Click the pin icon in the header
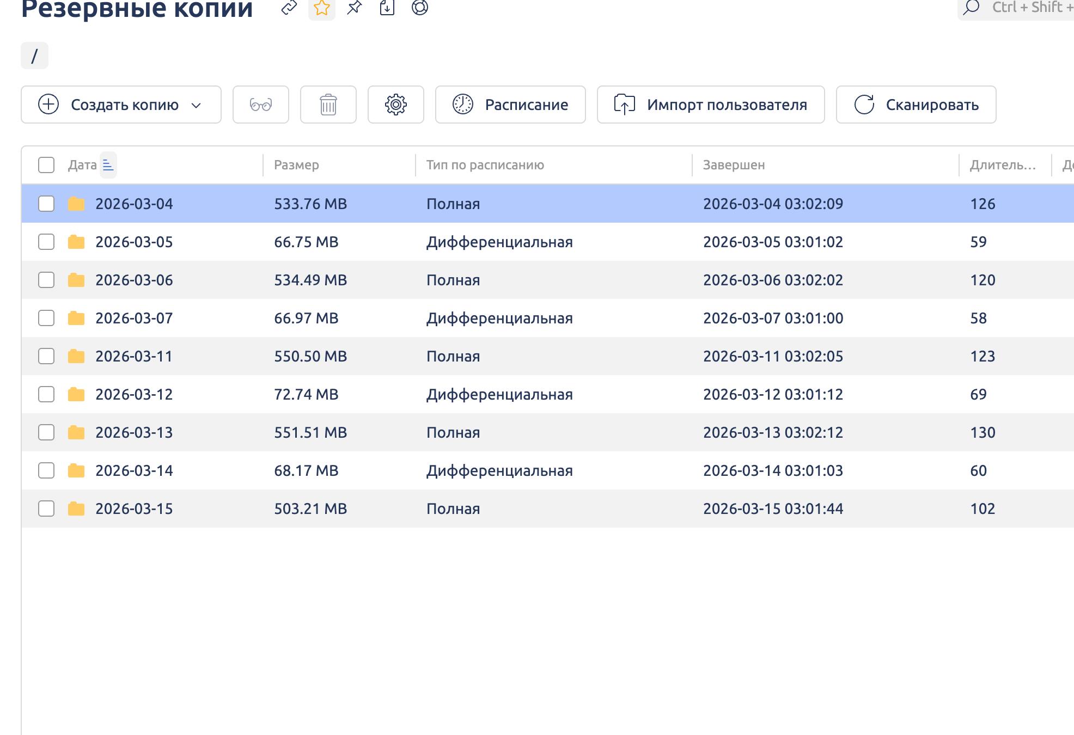Image resolution: width=1074 pixels, height=735 pixels. click(x=355, y=7)
